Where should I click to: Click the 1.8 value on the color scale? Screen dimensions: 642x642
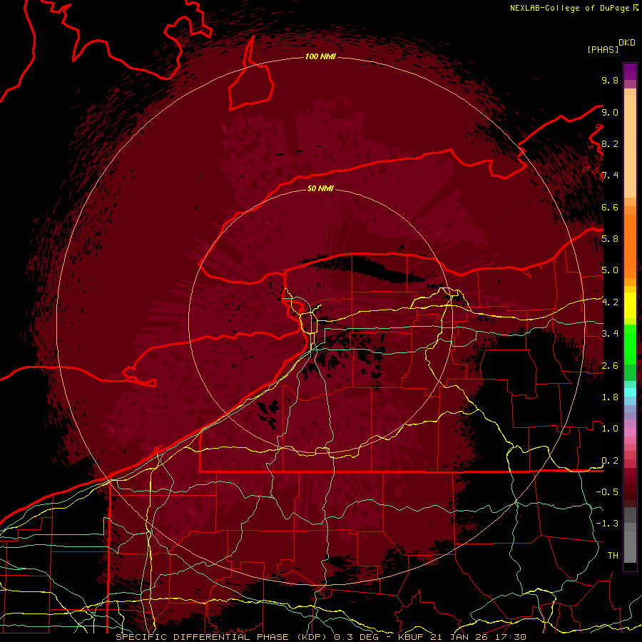pyautogui.click(x=610, y=397)
